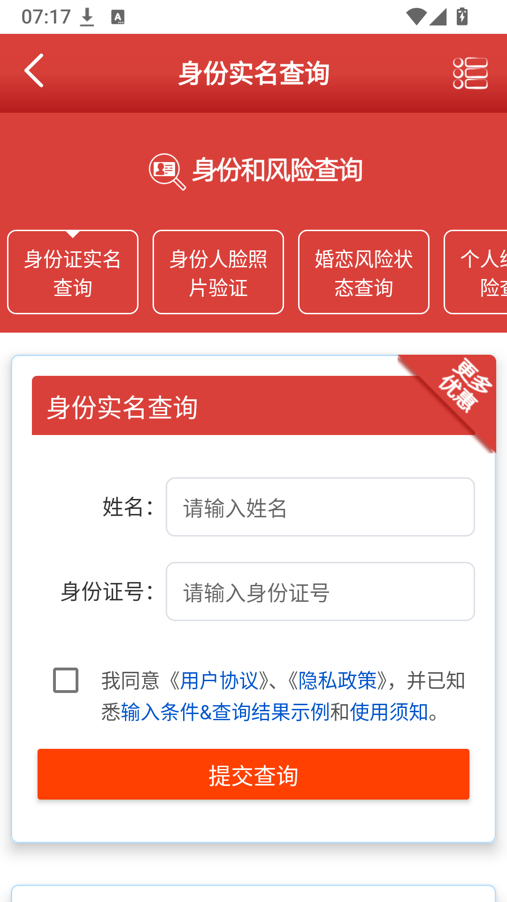507x902 pixels.
Task: Open the 隐私政策 link
Action: coord(338,681)
